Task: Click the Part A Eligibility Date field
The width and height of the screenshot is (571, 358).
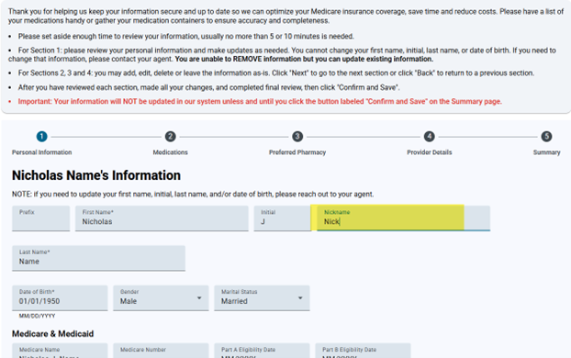Action: 262,351
